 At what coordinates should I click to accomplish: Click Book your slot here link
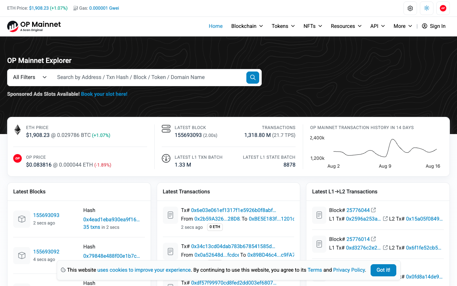[104, 94]
